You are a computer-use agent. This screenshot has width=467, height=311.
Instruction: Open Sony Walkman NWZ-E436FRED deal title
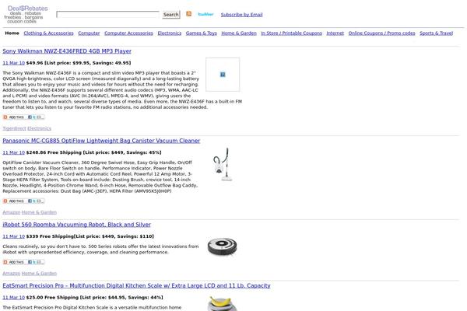(67, 51)
